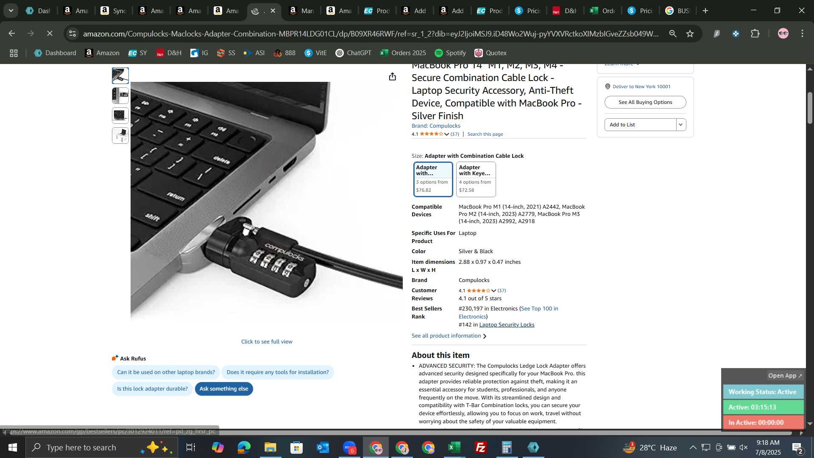Open Excel from the taskbar

[x=454, y=447]
